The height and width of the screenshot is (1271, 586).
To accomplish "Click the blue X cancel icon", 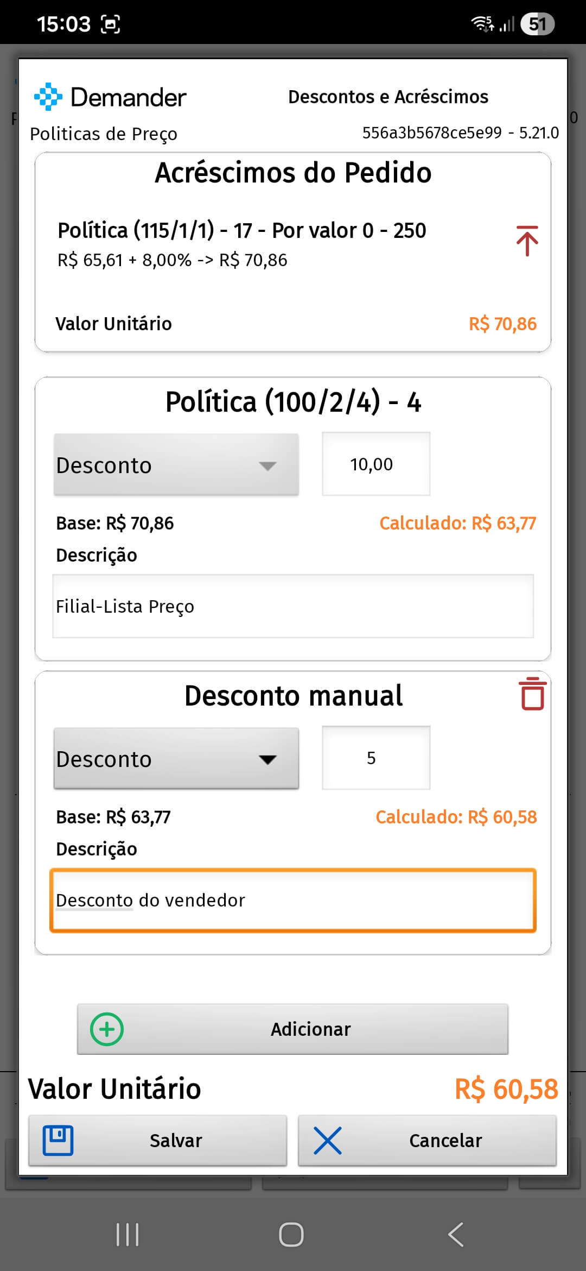I will click(x=328, y=1140).
